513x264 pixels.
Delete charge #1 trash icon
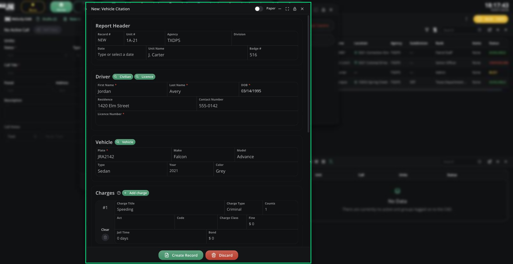pos(105,237)
